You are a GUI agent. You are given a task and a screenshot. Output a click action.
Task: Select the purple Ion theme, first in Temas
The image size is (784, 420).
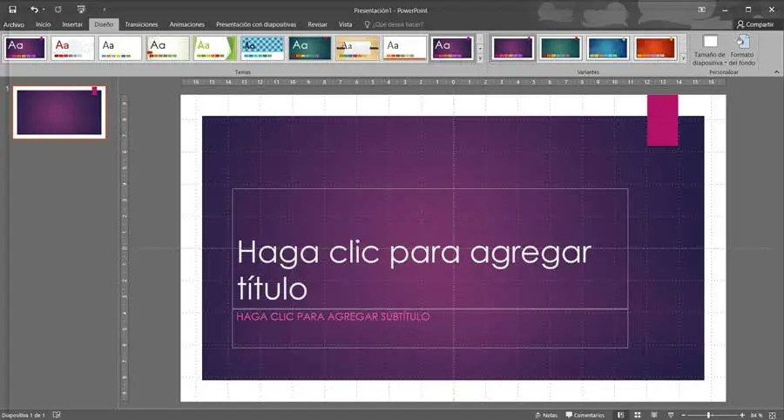click(25, 48)
